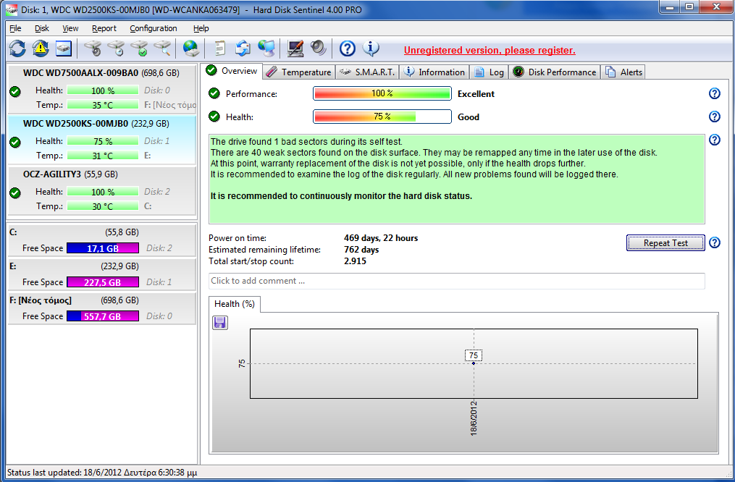Select the Overview tab

(232, 71)
